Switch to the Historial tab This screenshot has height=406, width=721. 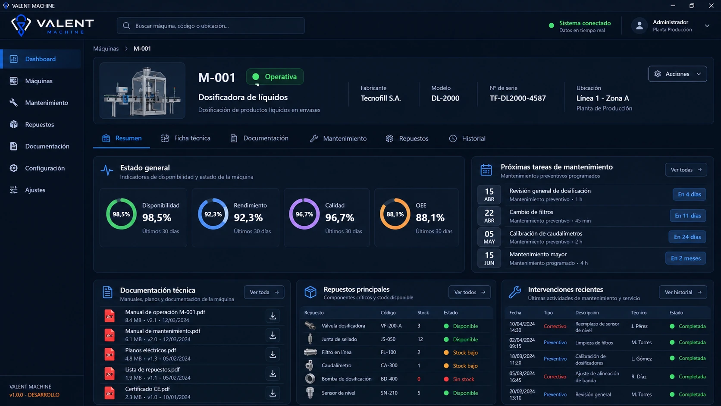[x=467, y=138]
